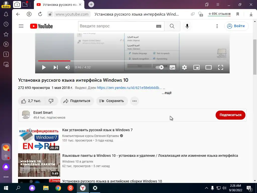Play the video

[x=44, y=67]
